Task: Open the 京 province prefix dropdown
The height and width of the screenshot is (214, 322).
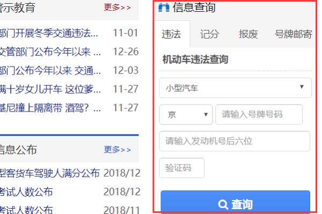Action: click(x=186, y=114)
